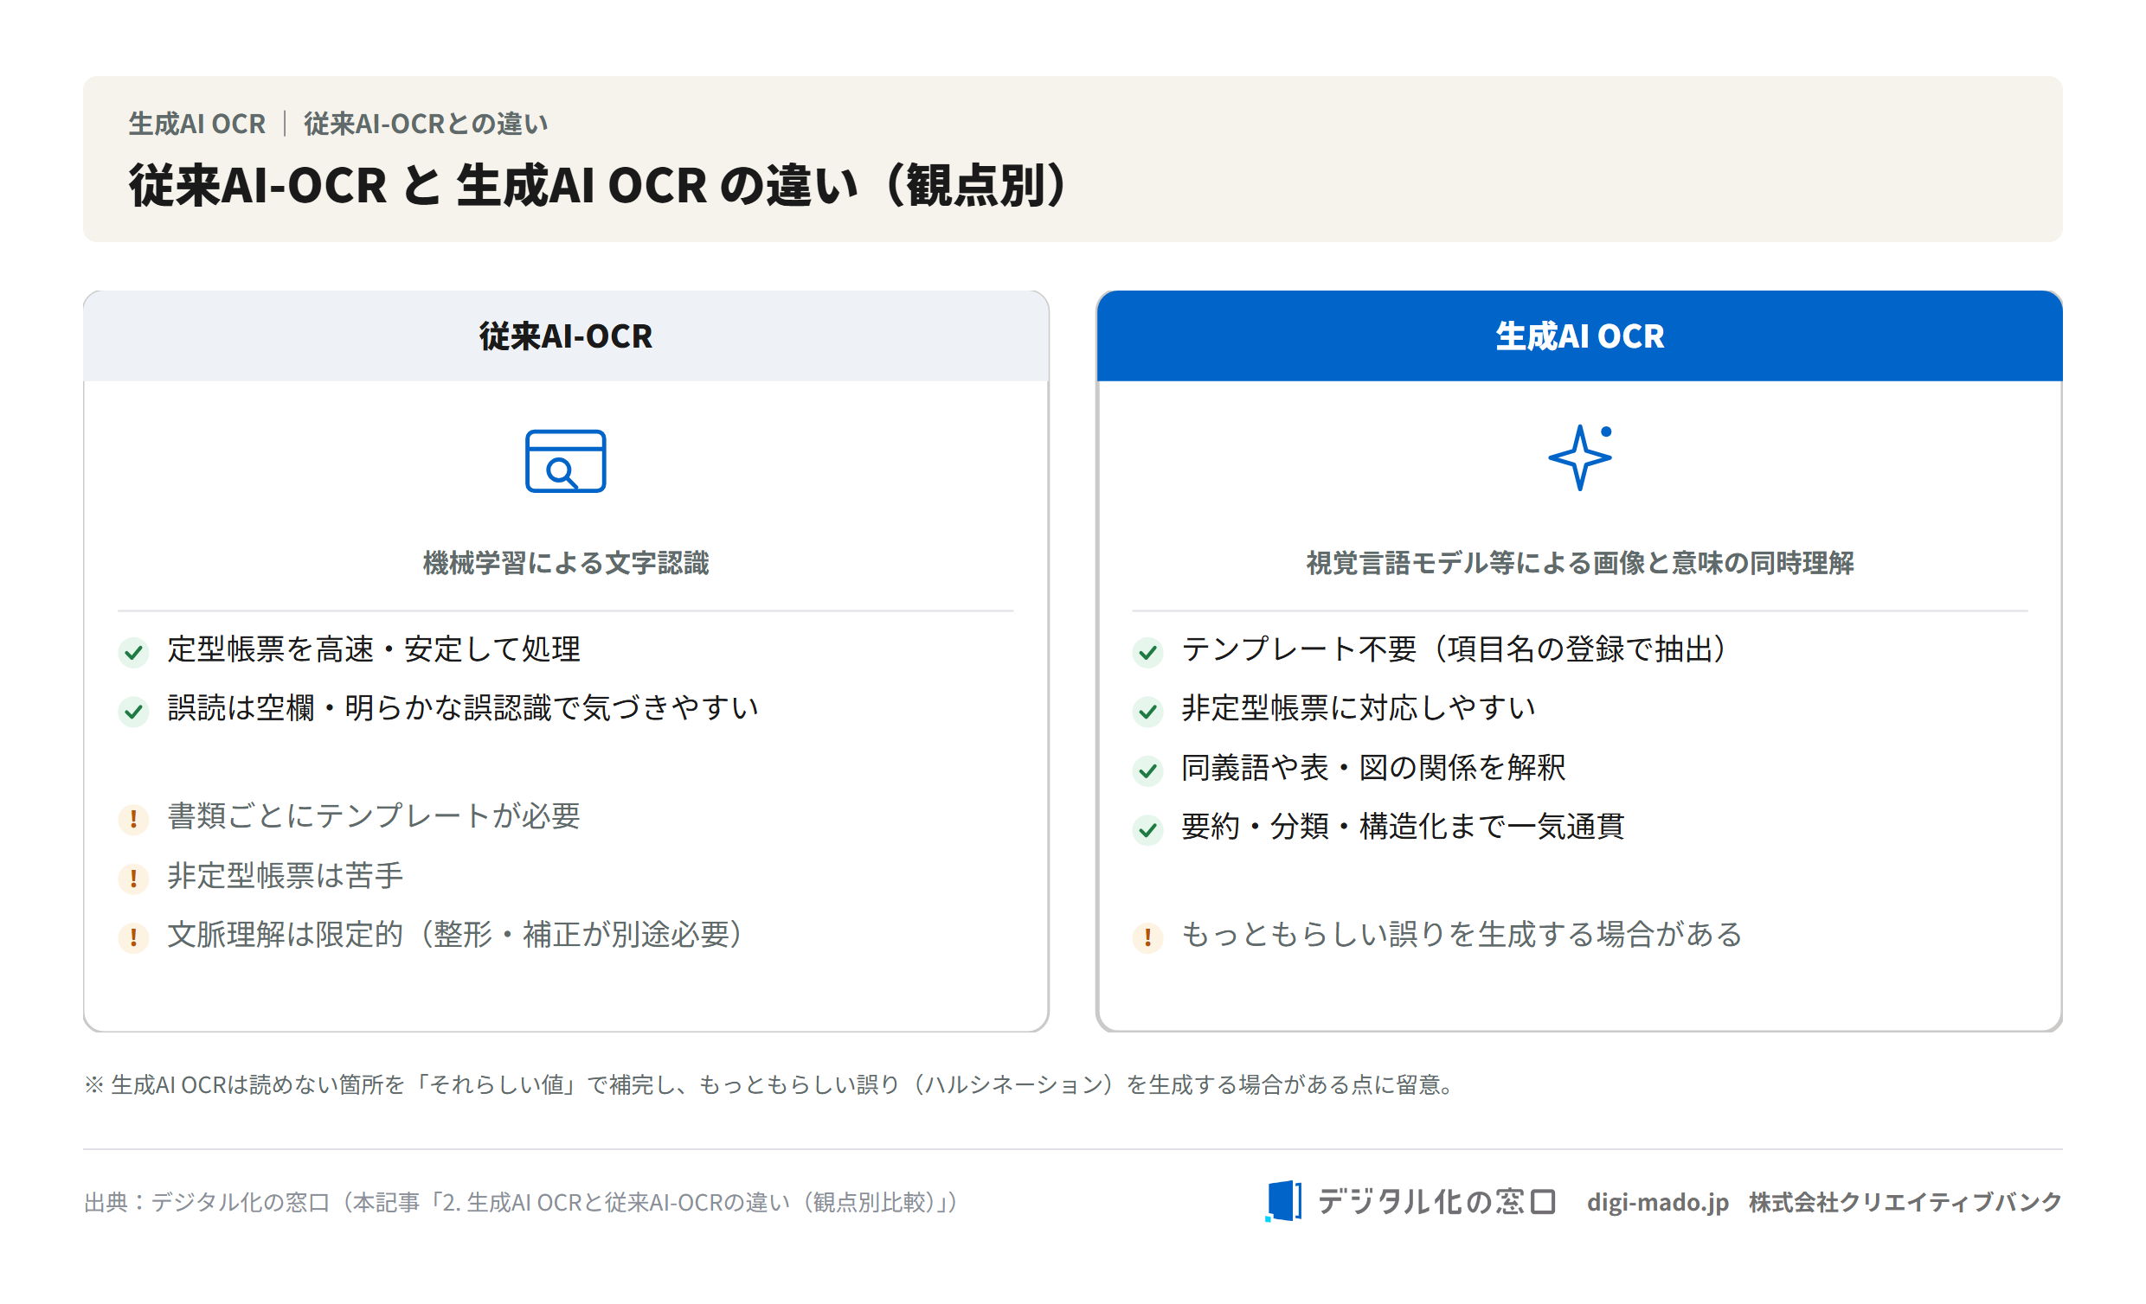The image size is (2146, 1304).
Task: Click the document search icon under 従来AI-OCR
Action: pyautogui.click(x=565, y=461)
